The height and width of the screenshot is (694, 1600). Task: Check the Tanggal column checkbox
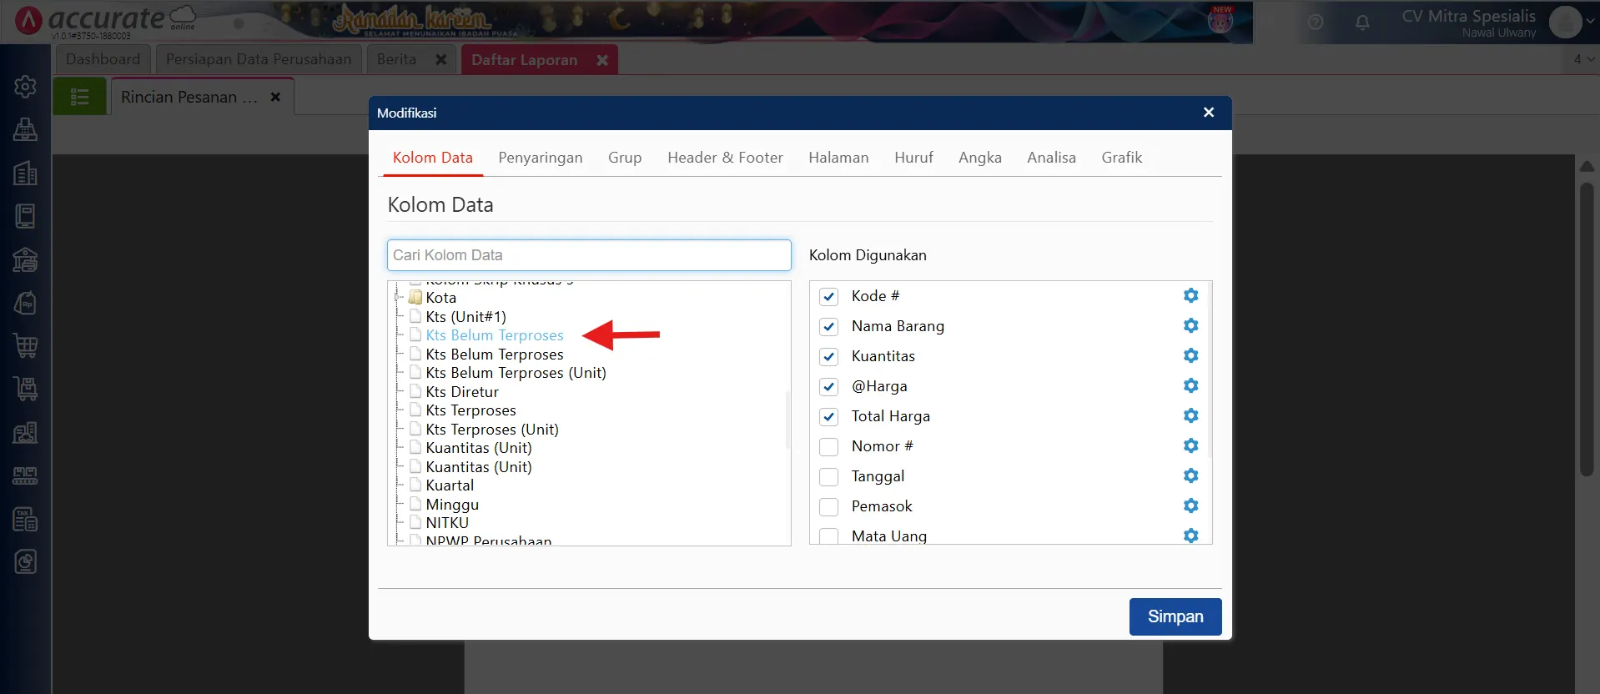tap(828, 477)
